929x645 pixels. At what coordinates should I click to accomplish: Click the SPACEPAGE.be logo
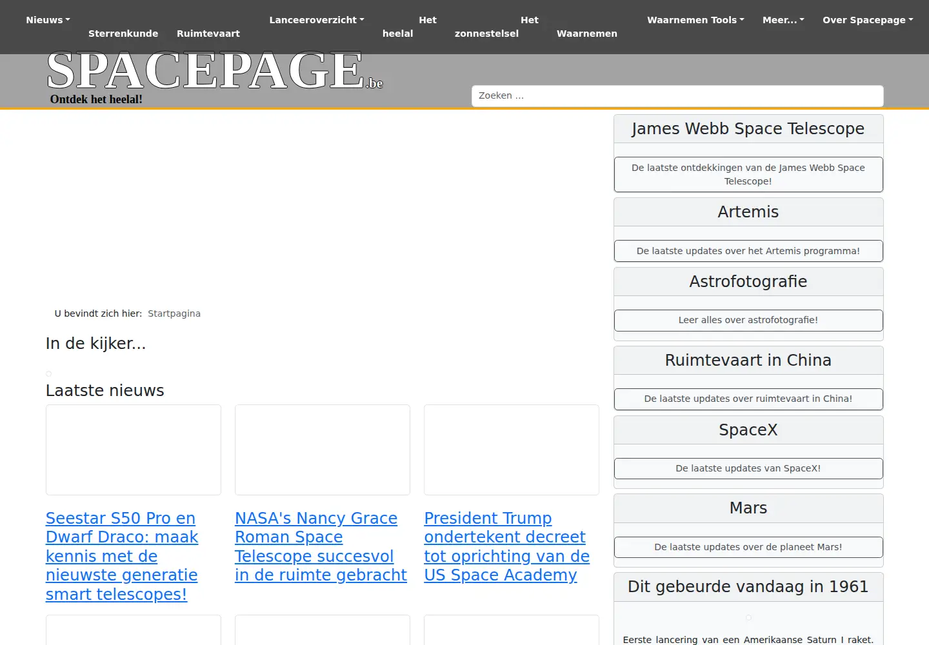[x=215, y=71]
